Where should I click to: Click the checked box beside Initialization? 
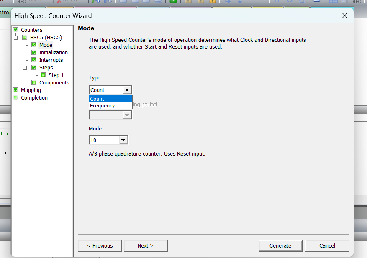pyautogui.click(x=34, y=53)
